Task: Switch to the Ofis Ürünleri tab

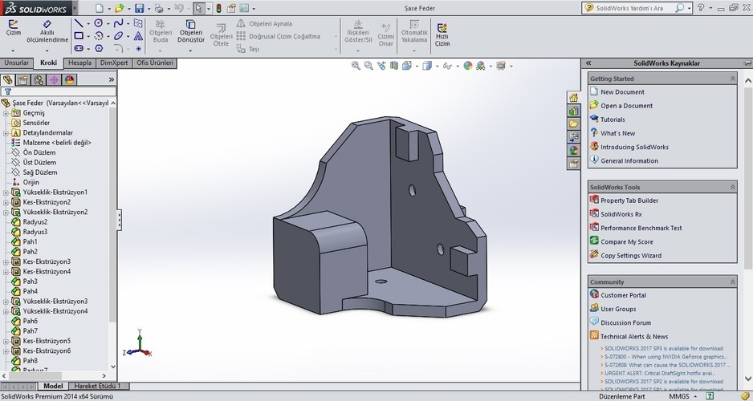Action: click(155, 63)
